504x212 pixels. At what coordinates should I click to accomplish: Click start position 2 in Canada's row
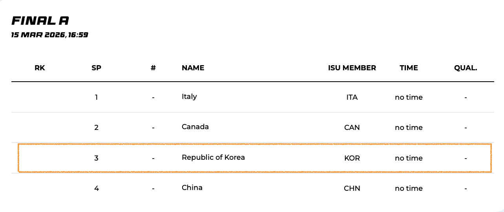tap(96, 128)
